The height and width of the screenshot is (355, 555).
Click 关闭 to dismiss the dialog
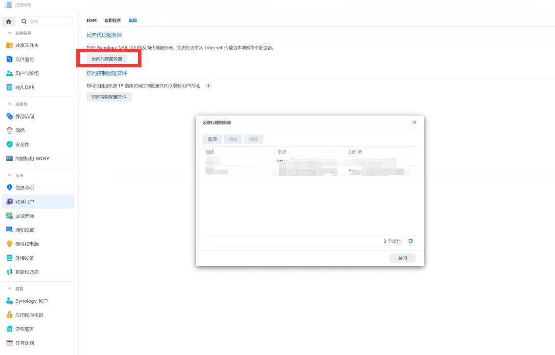pyautogui.click(x=402, y=257)
